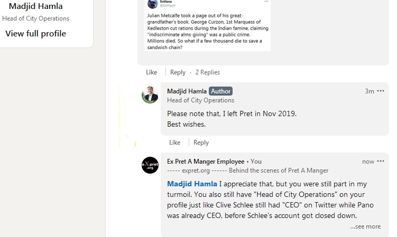
Task: Click the "3m" comment timestamp
Action: 370,91
